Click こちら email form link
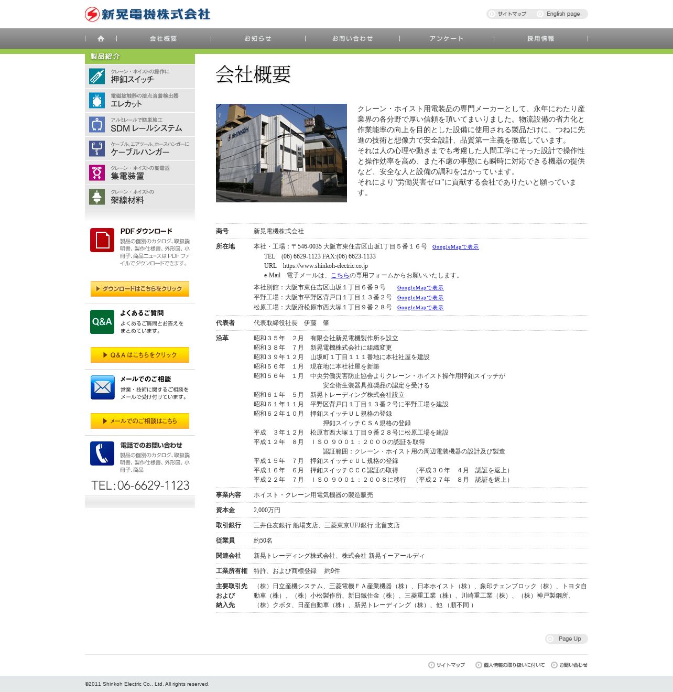Viewport: 673px width, 692px height. pos(340,275)
